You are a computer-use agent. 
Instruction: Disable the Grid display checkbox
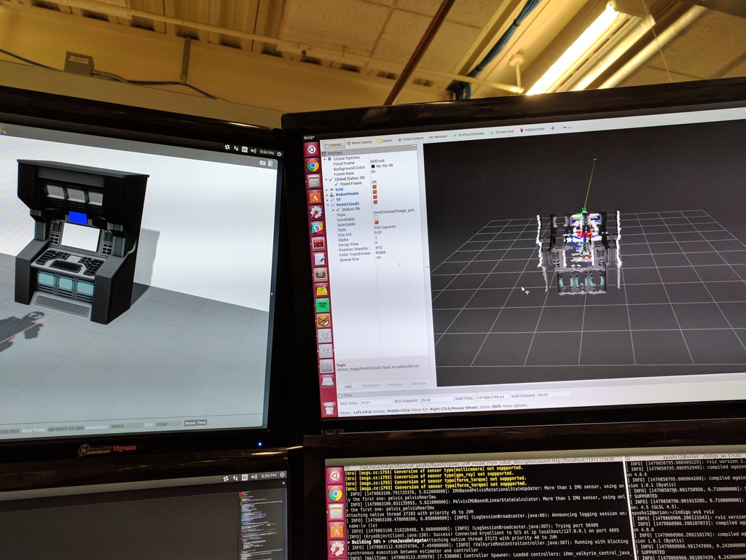coord(374,187)
